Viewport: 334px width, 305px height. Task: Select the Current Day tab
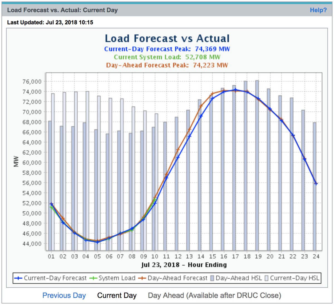pyautogui.click(x=117, y=295)
